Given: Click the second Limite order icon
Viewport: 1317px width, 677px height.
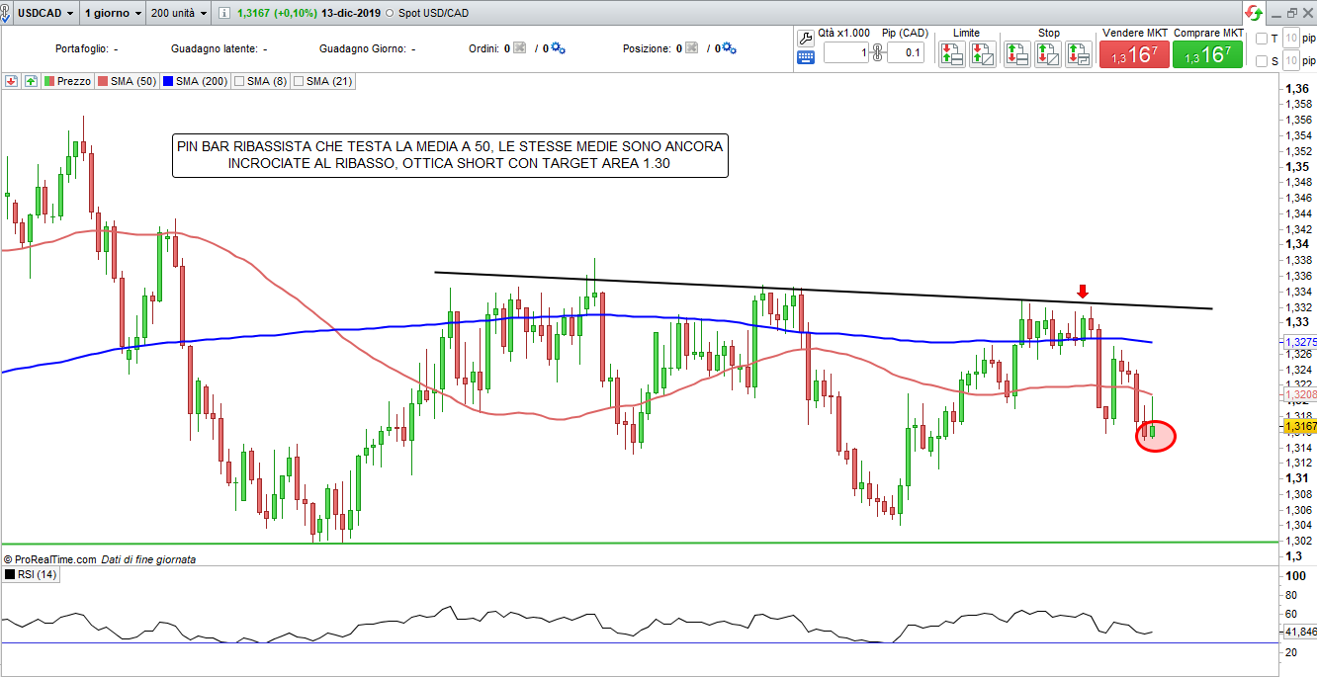Looking at the screenshot, I should (x=982, y=54).
